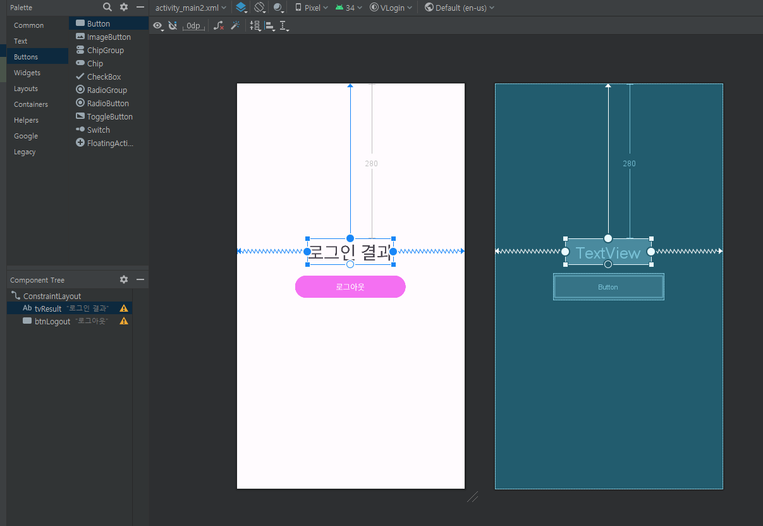
Task: Open Palette settings gear
Action: coord(124,7)
